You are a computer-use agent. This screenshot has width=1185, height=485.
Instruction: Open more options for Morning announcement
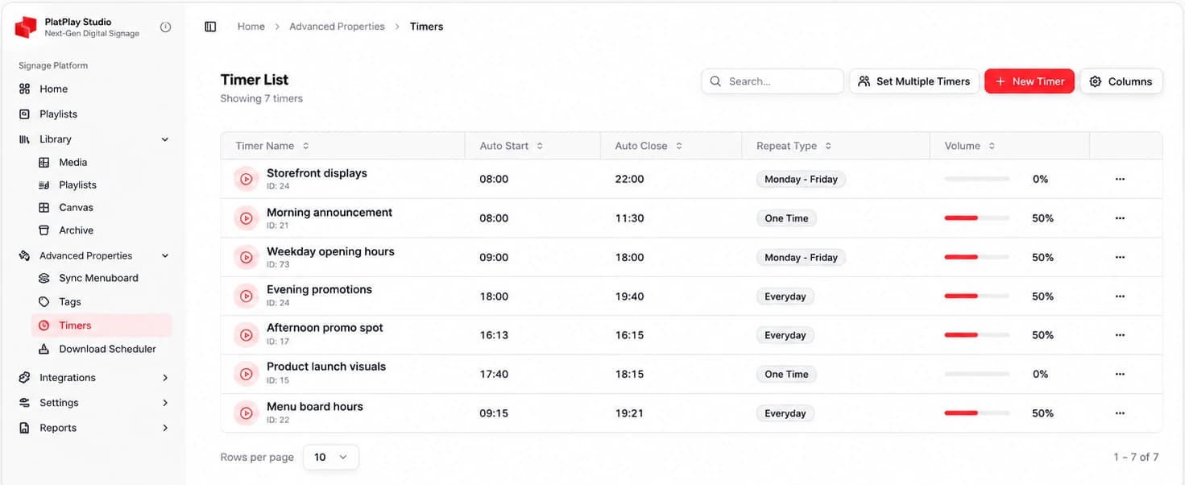click(x=1120, y=218)
